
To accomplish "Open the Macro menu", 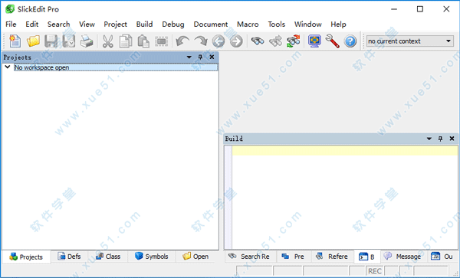I will (248, 25).
